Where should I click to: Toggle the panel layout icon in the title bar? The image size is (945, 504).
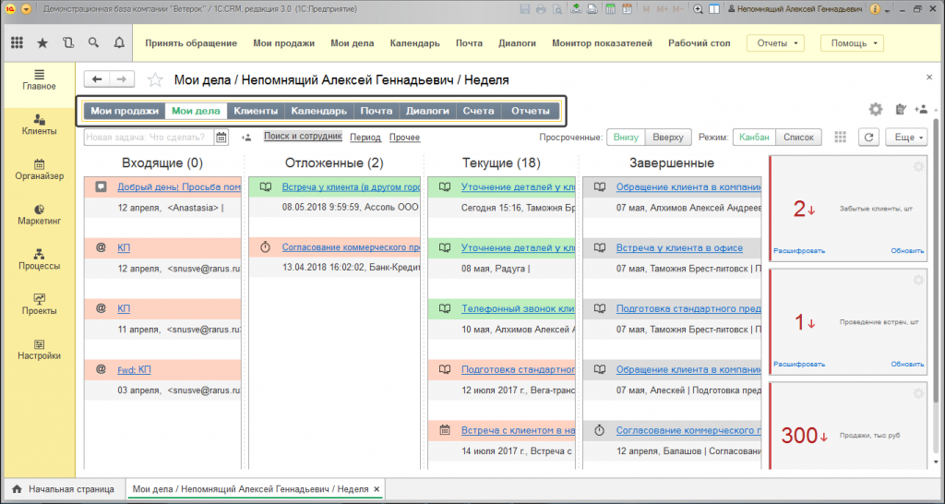click(x=714, y=9)
